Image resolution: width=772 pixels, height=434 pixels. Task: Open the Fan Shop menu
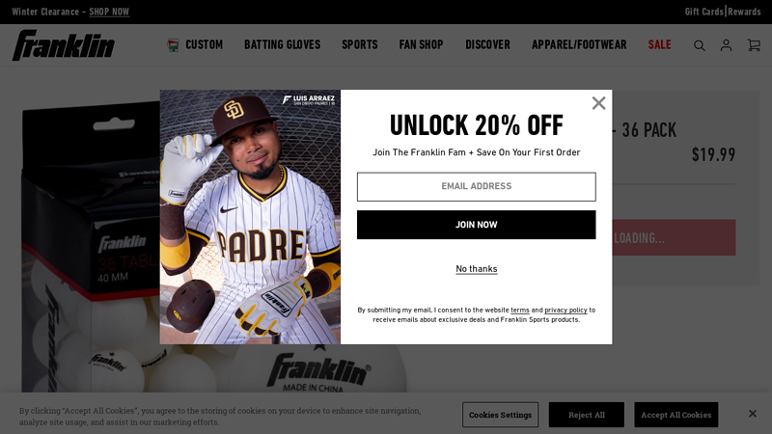(x=422, y=44)
